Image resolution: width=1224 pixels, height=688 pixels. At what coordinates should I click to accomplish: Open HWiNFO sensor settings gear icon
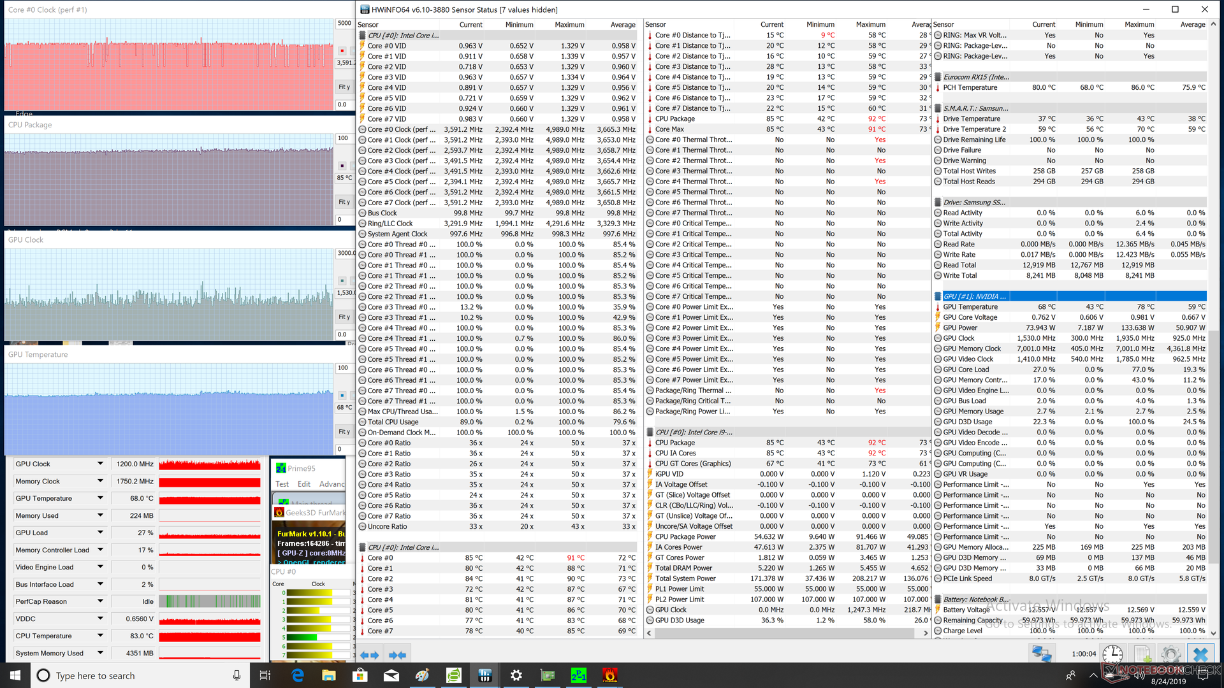1171,654
